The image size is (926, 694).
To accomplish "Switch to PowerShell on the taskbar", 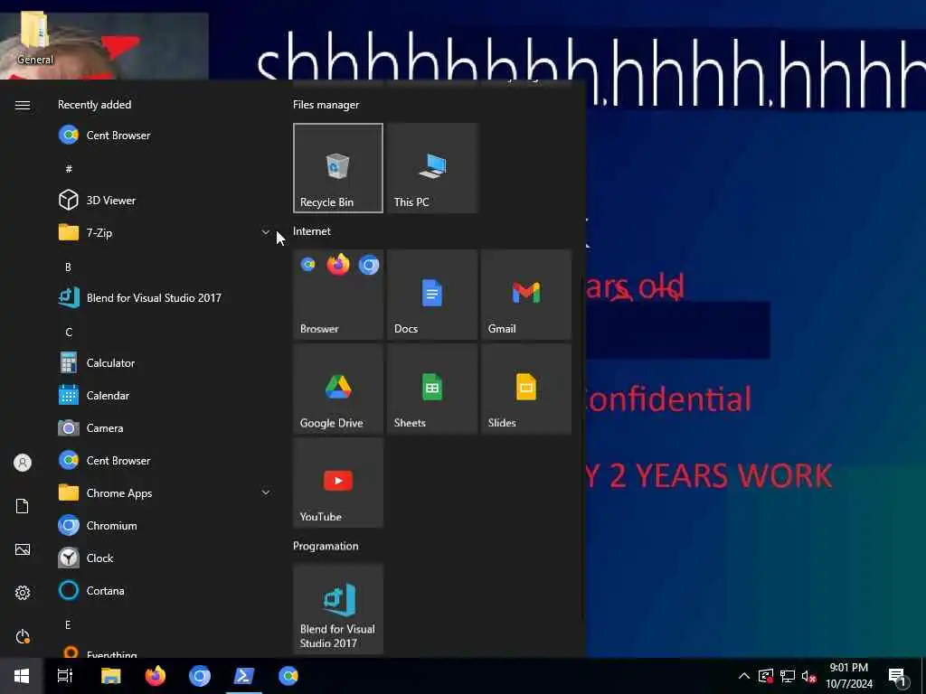I will [x=244, y=676].
